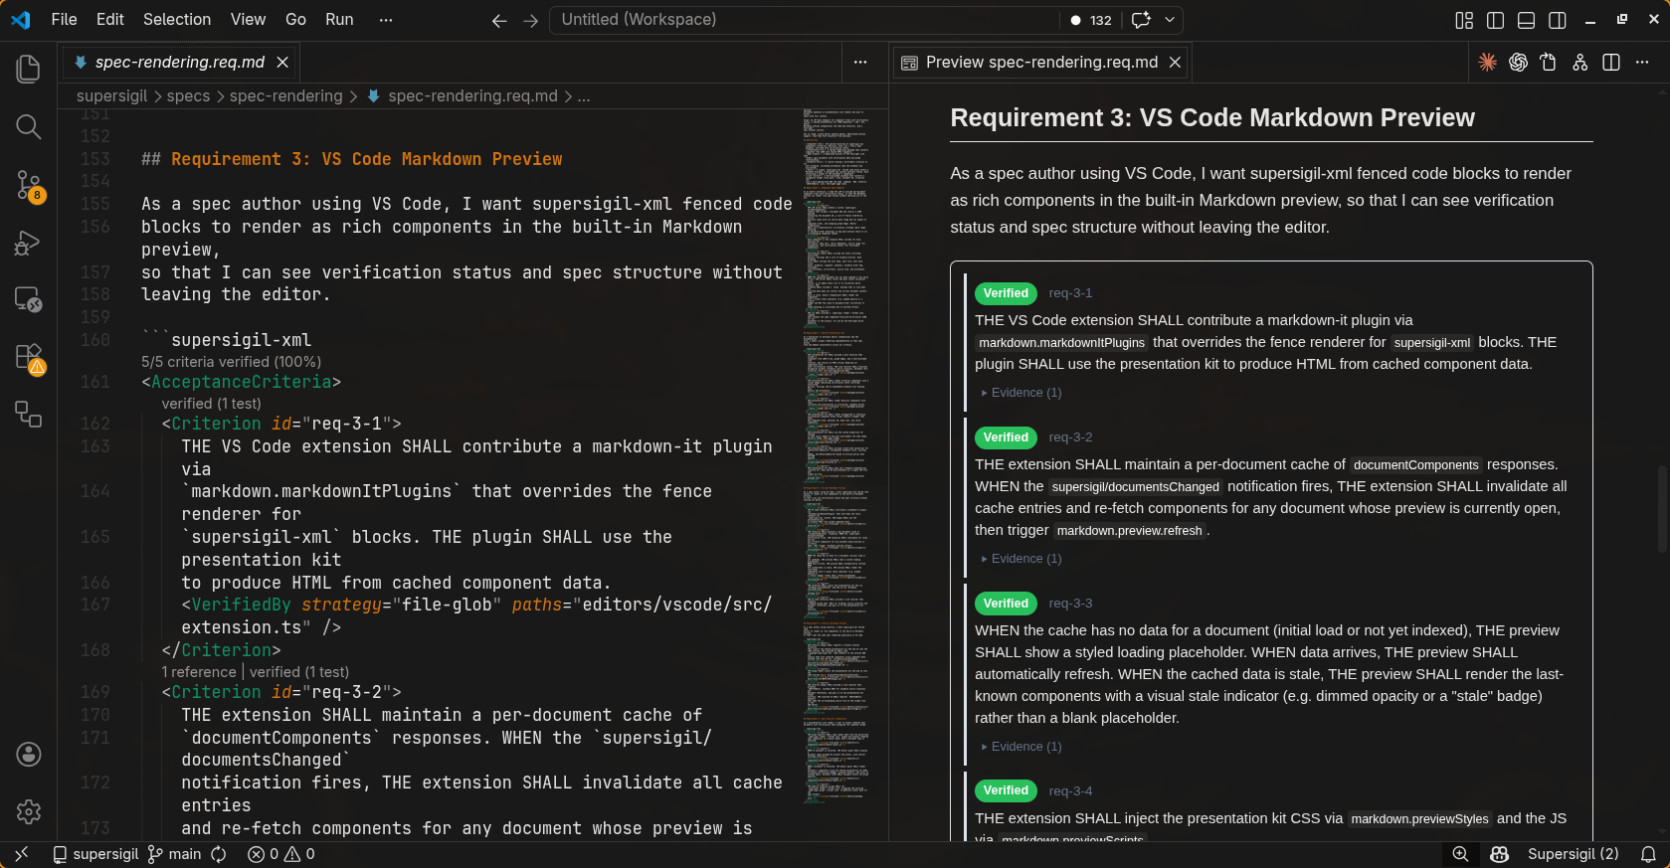The height and width of the screenshot is (868, 1670).
Task: Open the Search view in activity bar
Action: click(29, 126)
